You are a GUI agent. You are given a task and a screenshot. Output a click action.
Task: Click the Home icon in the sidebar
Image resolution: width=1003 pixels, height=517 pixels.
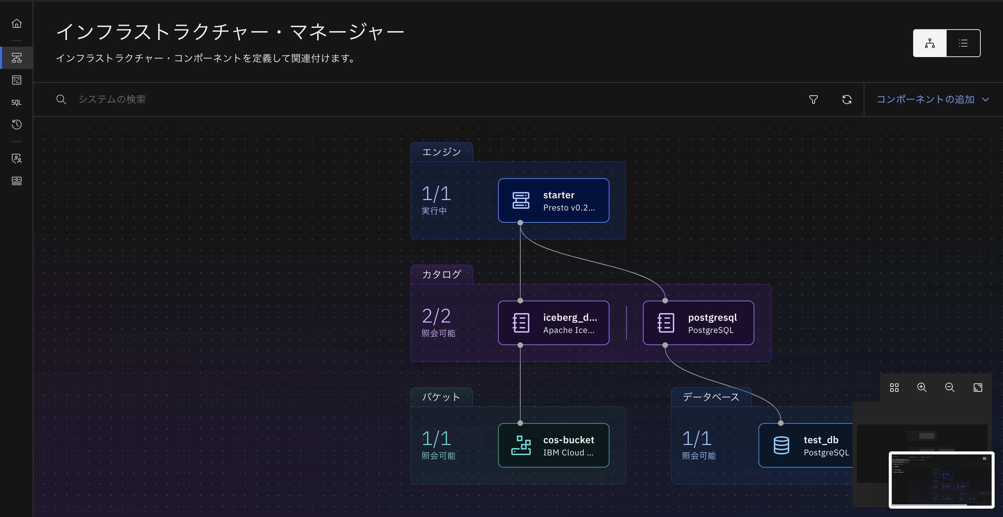[17, 23]
